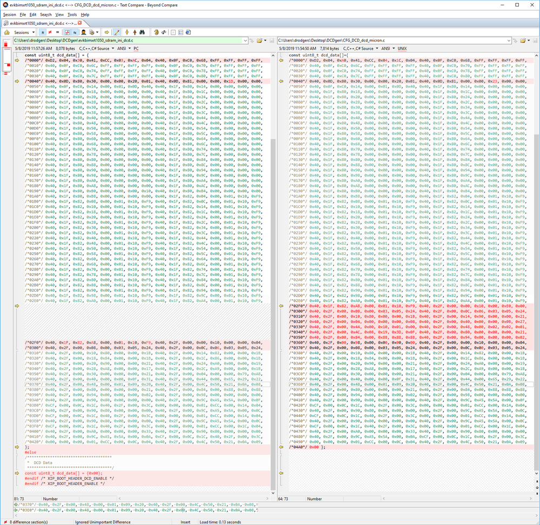Click the Swap Sides icon

click(x=156, y=32)
